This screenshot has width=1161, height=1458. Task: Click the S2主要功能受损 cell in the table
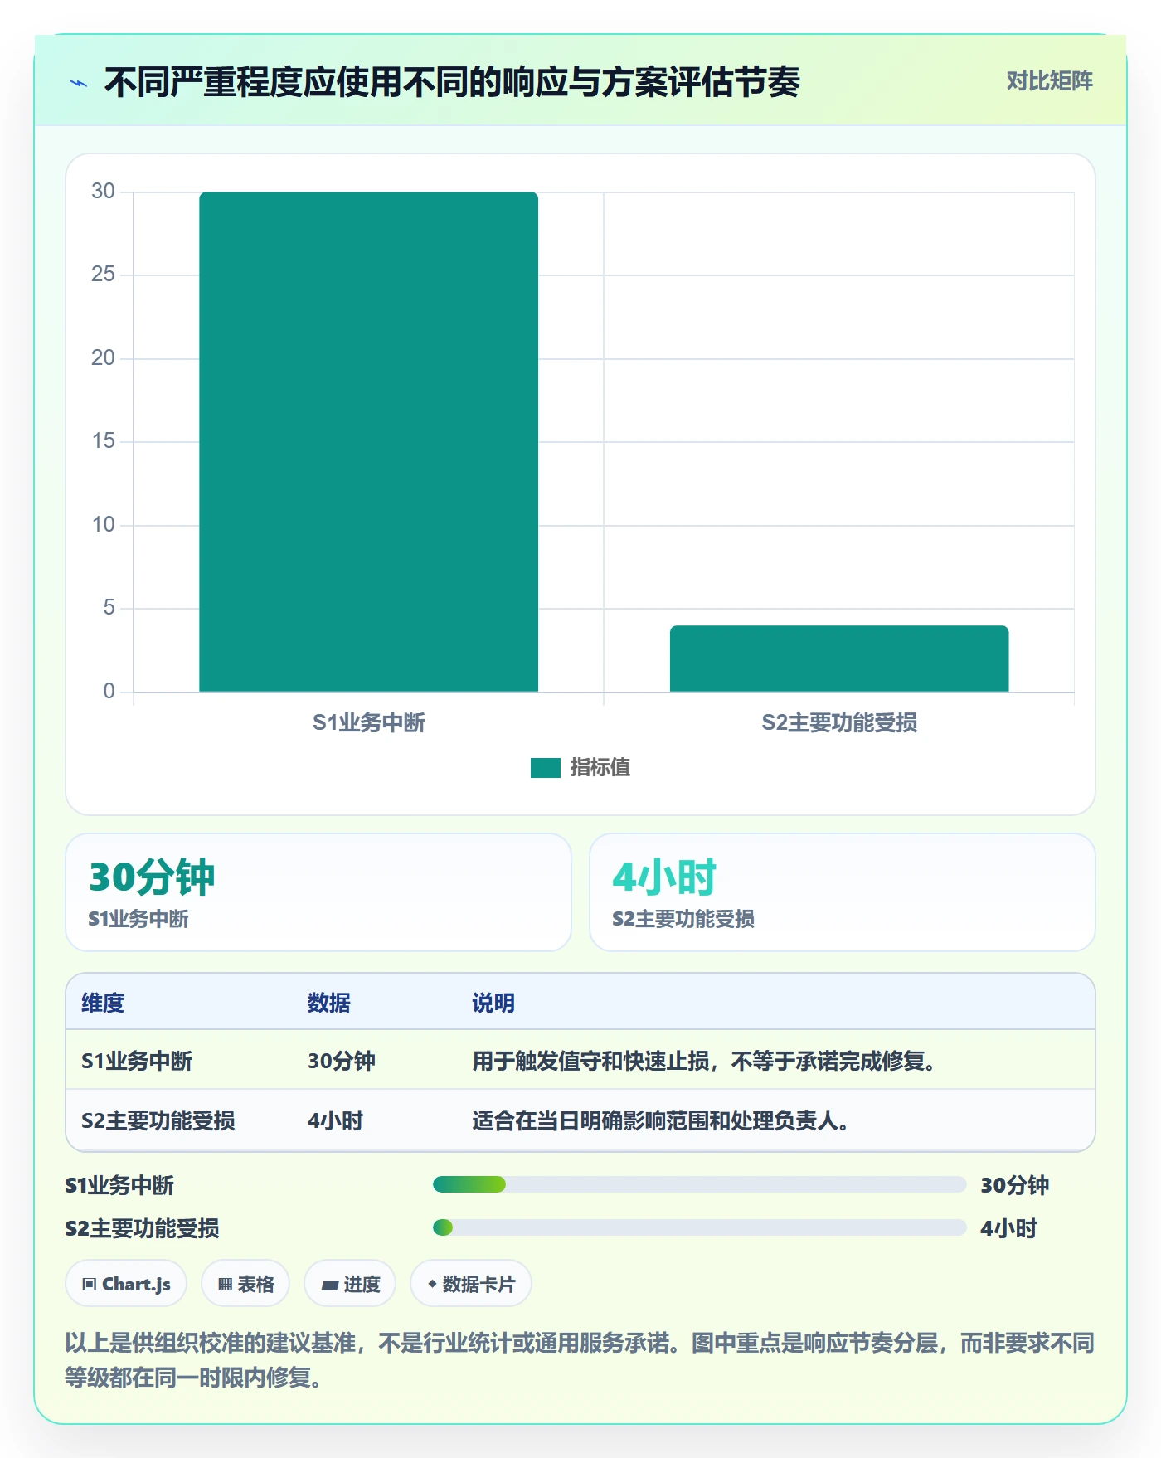[158, 1120]
